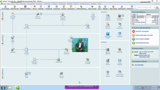Open Items & Services
The width and height of the screenshot is (160, 90).
click(x=108, y=24)
